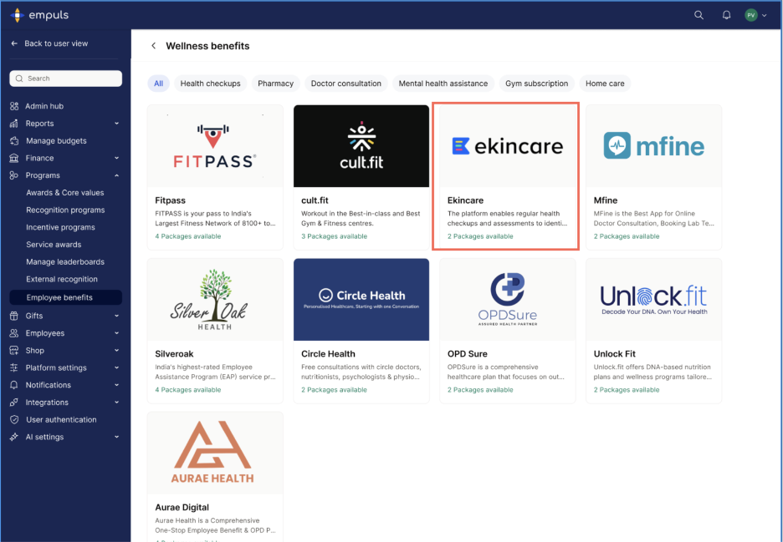This screenshot has height=542, width=783.
Task: Filter by Mental health assistance
Action: point(443,84)
